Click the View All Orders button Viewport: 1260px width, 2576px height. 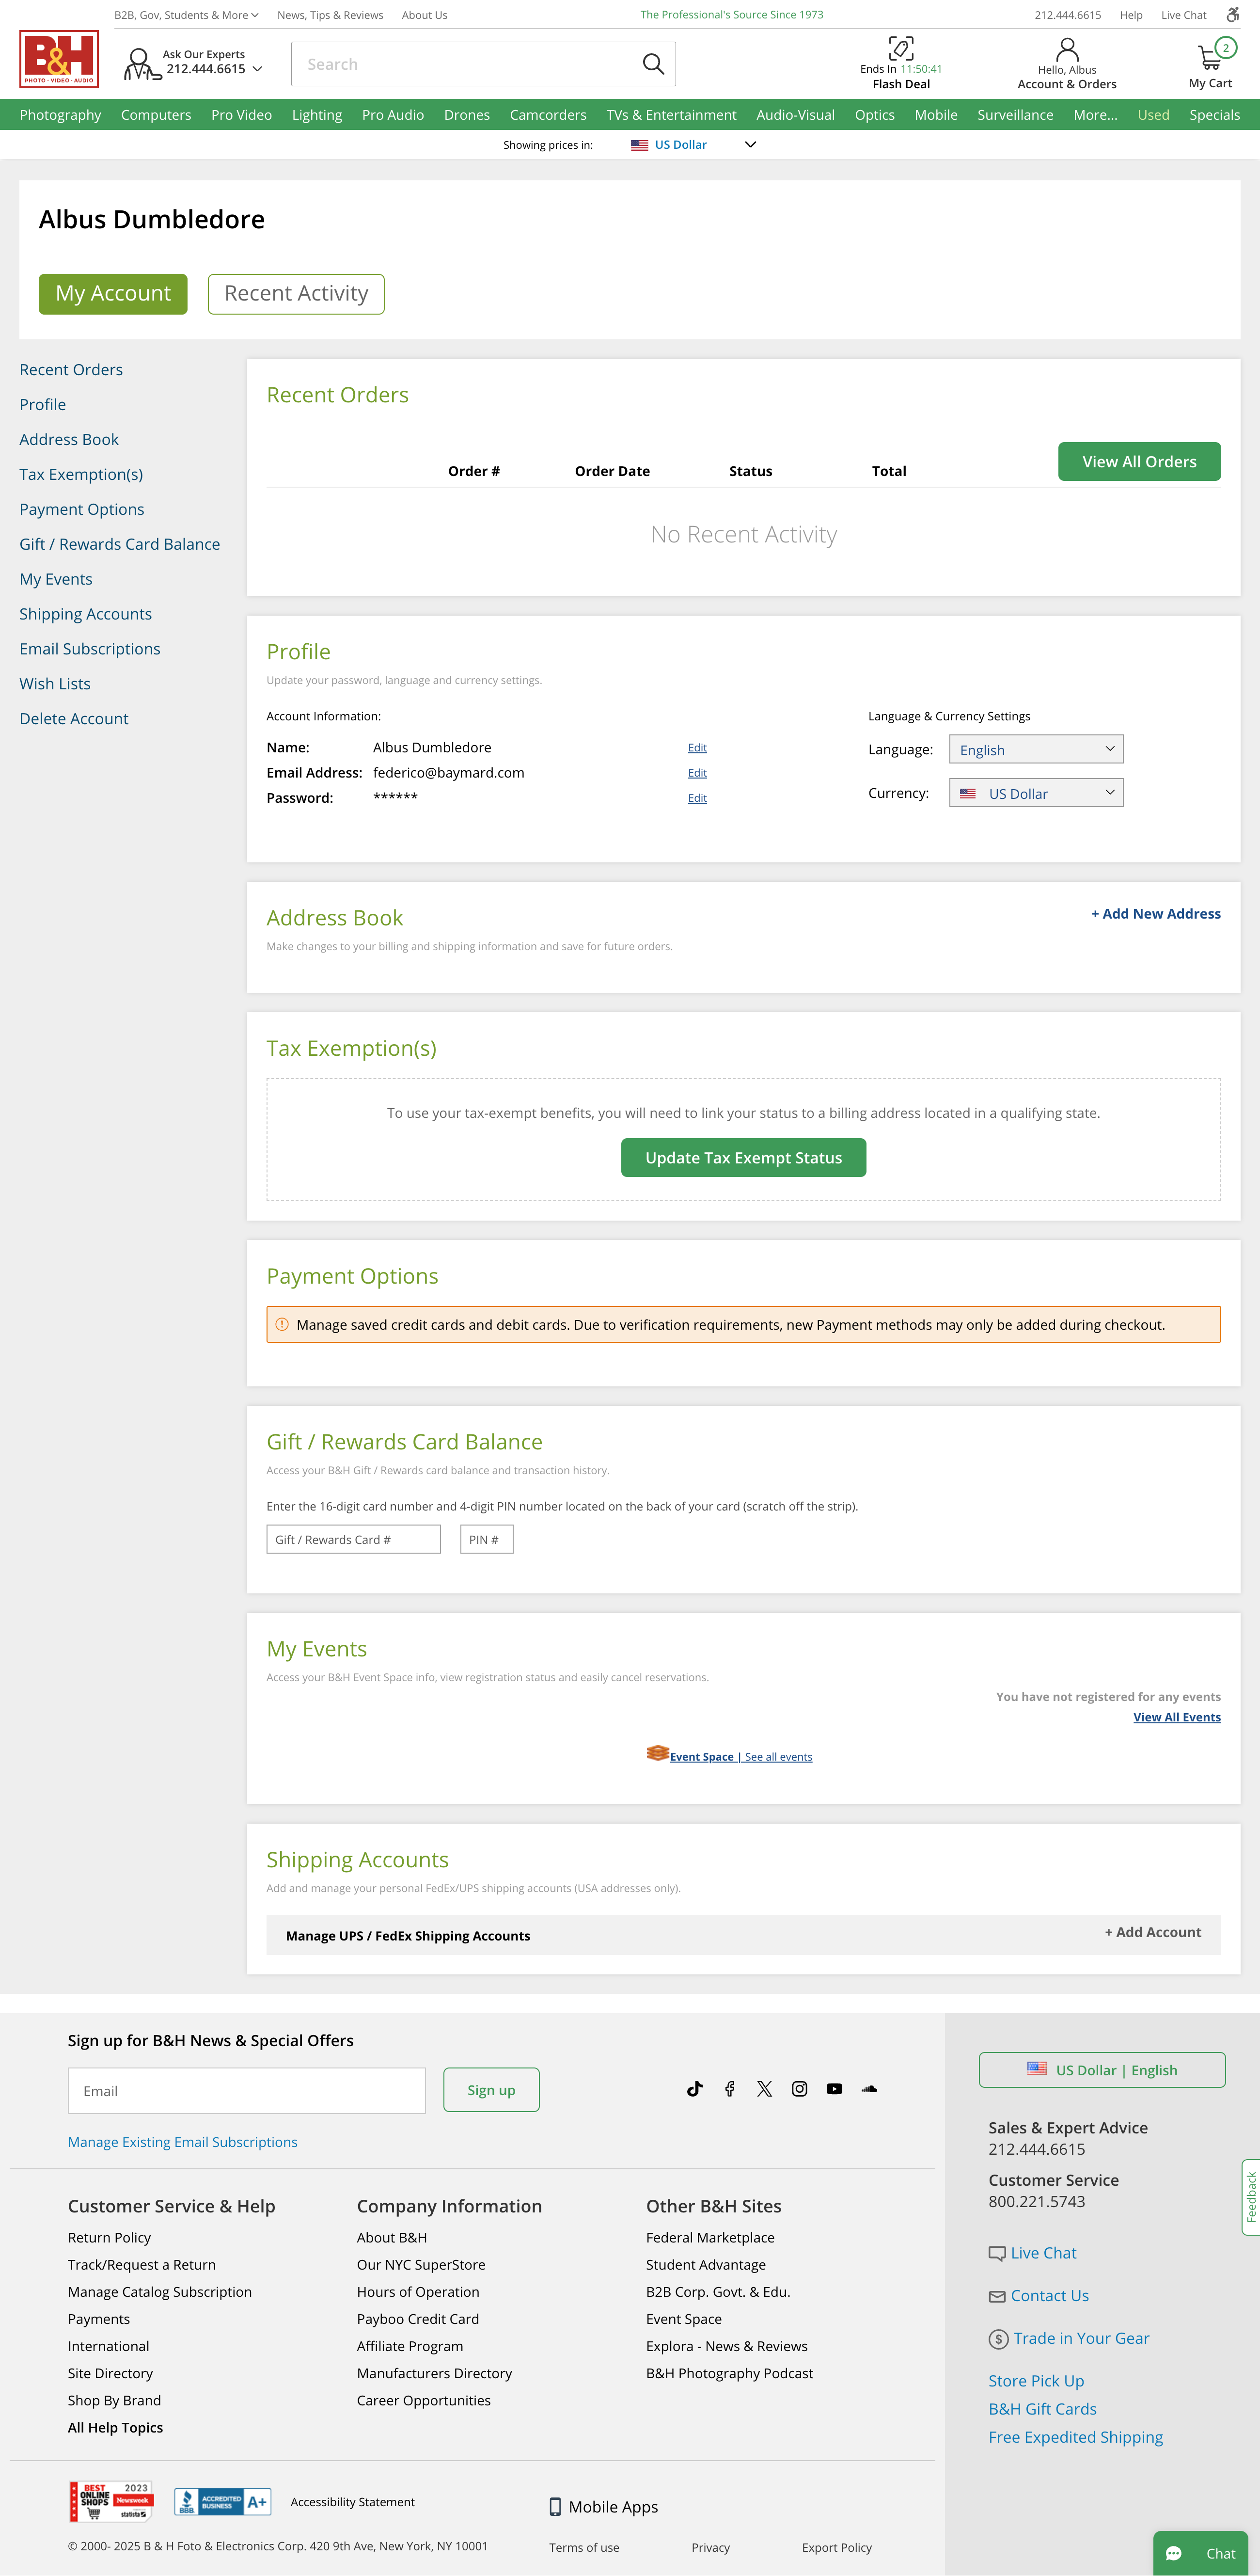pyautogui.click(x=1139, y=462)
